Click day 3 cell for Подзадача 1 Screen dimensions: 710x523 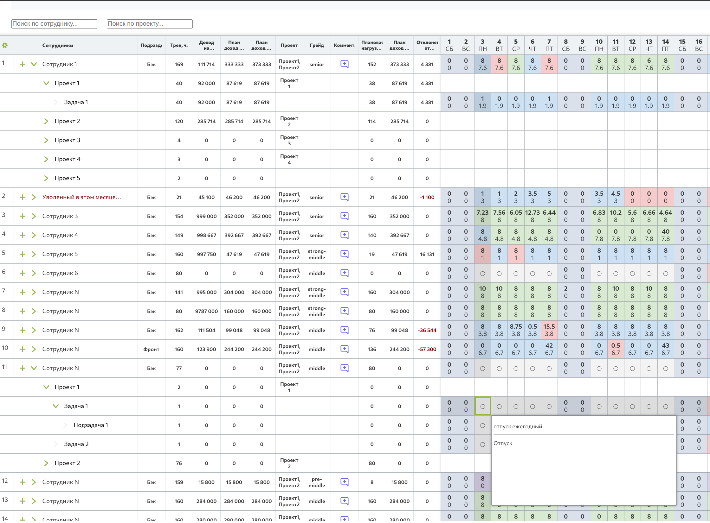[x=482, y=425]
